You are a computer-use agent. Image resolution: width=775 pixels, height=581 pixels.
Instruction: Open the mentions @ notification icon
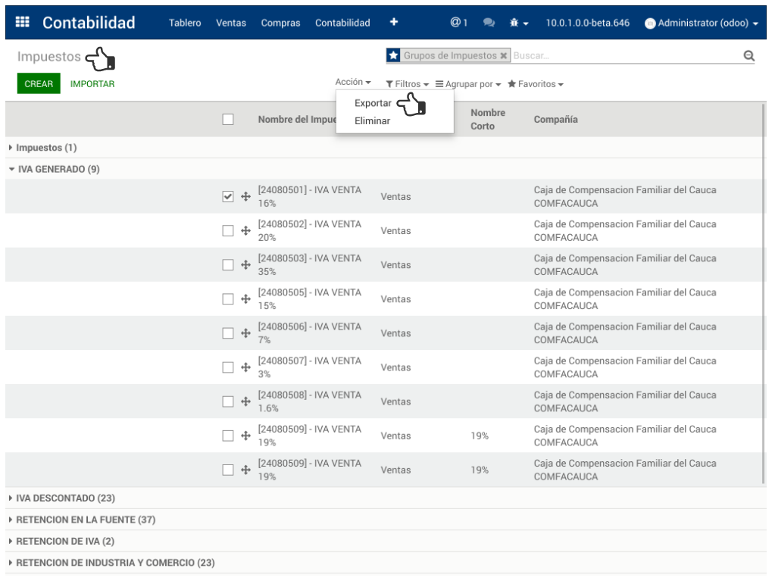[458, 23]
